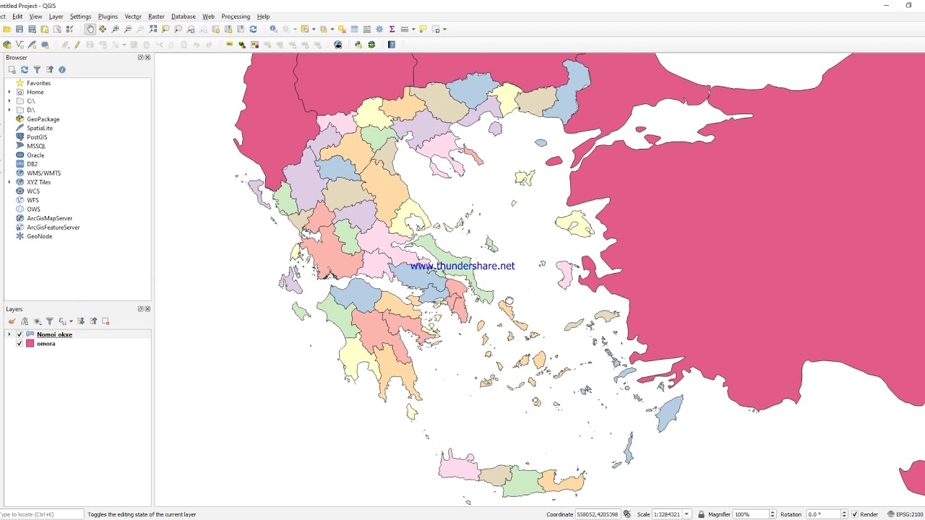Close the Browser panel

148,58
